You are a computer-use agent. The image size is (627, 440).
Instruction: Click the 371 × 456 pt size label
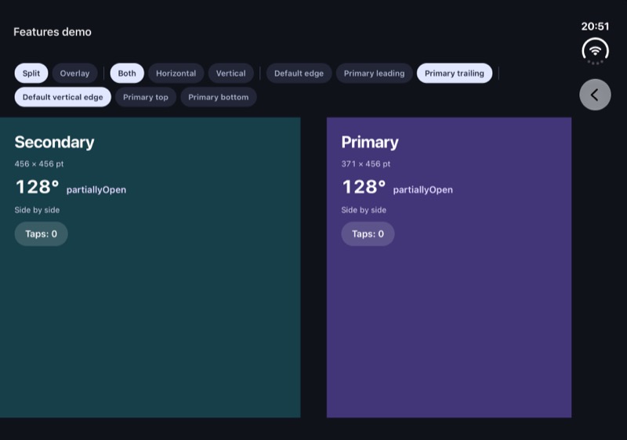[366, 164]
